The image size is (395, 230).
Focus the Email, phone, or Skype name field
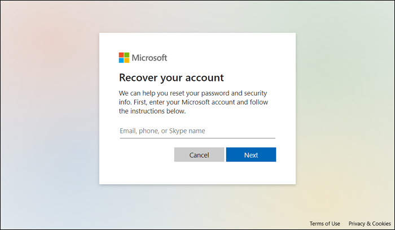197,131
